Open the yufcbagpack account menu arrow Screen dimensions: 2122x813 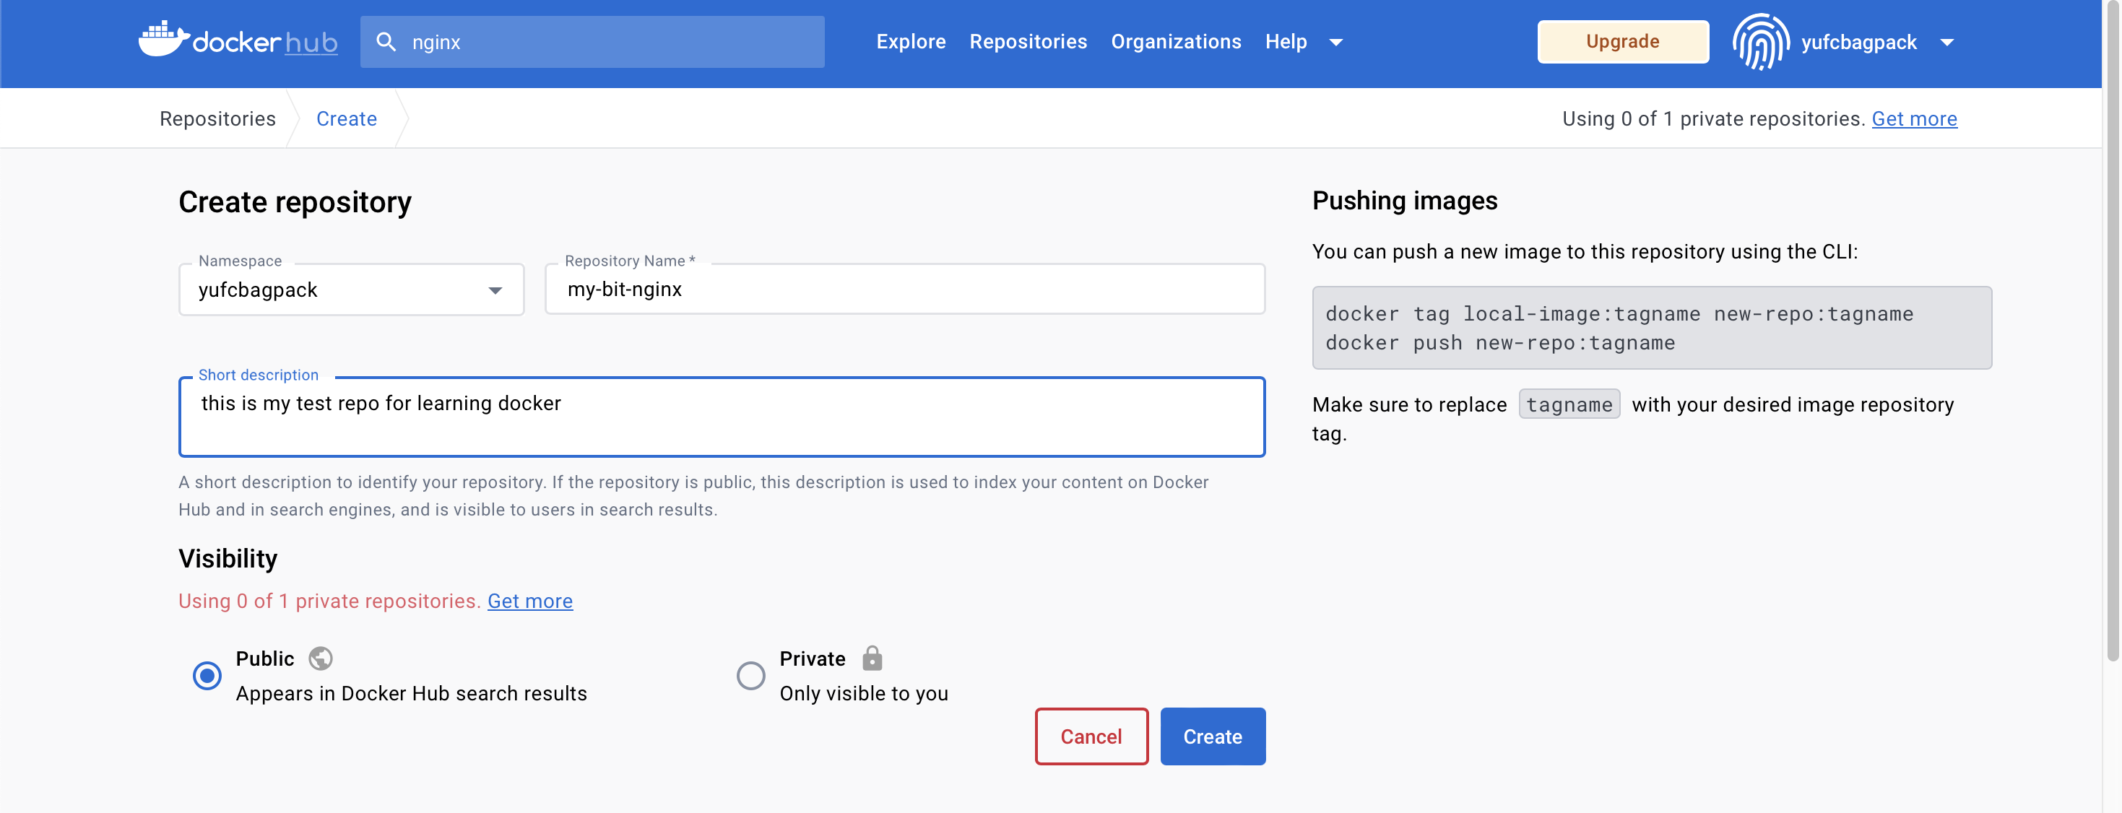tap(1946, 42)
